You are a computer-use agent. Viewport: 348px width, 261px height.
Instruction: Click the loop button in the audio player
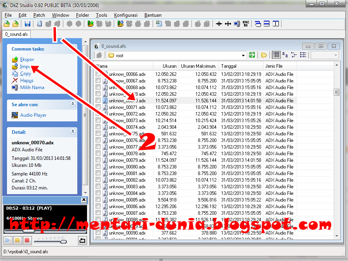82,240
